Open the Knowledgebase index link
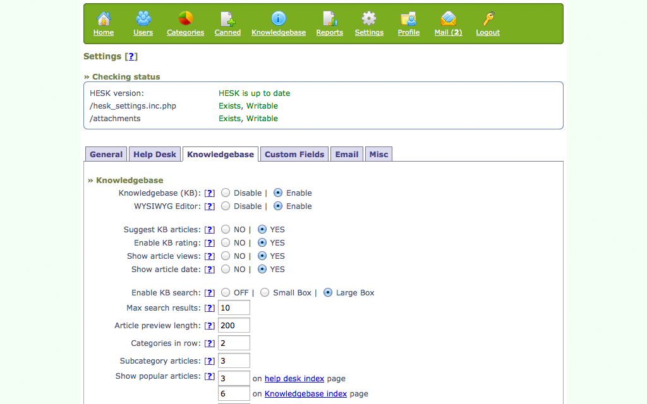 coord(305,394)
